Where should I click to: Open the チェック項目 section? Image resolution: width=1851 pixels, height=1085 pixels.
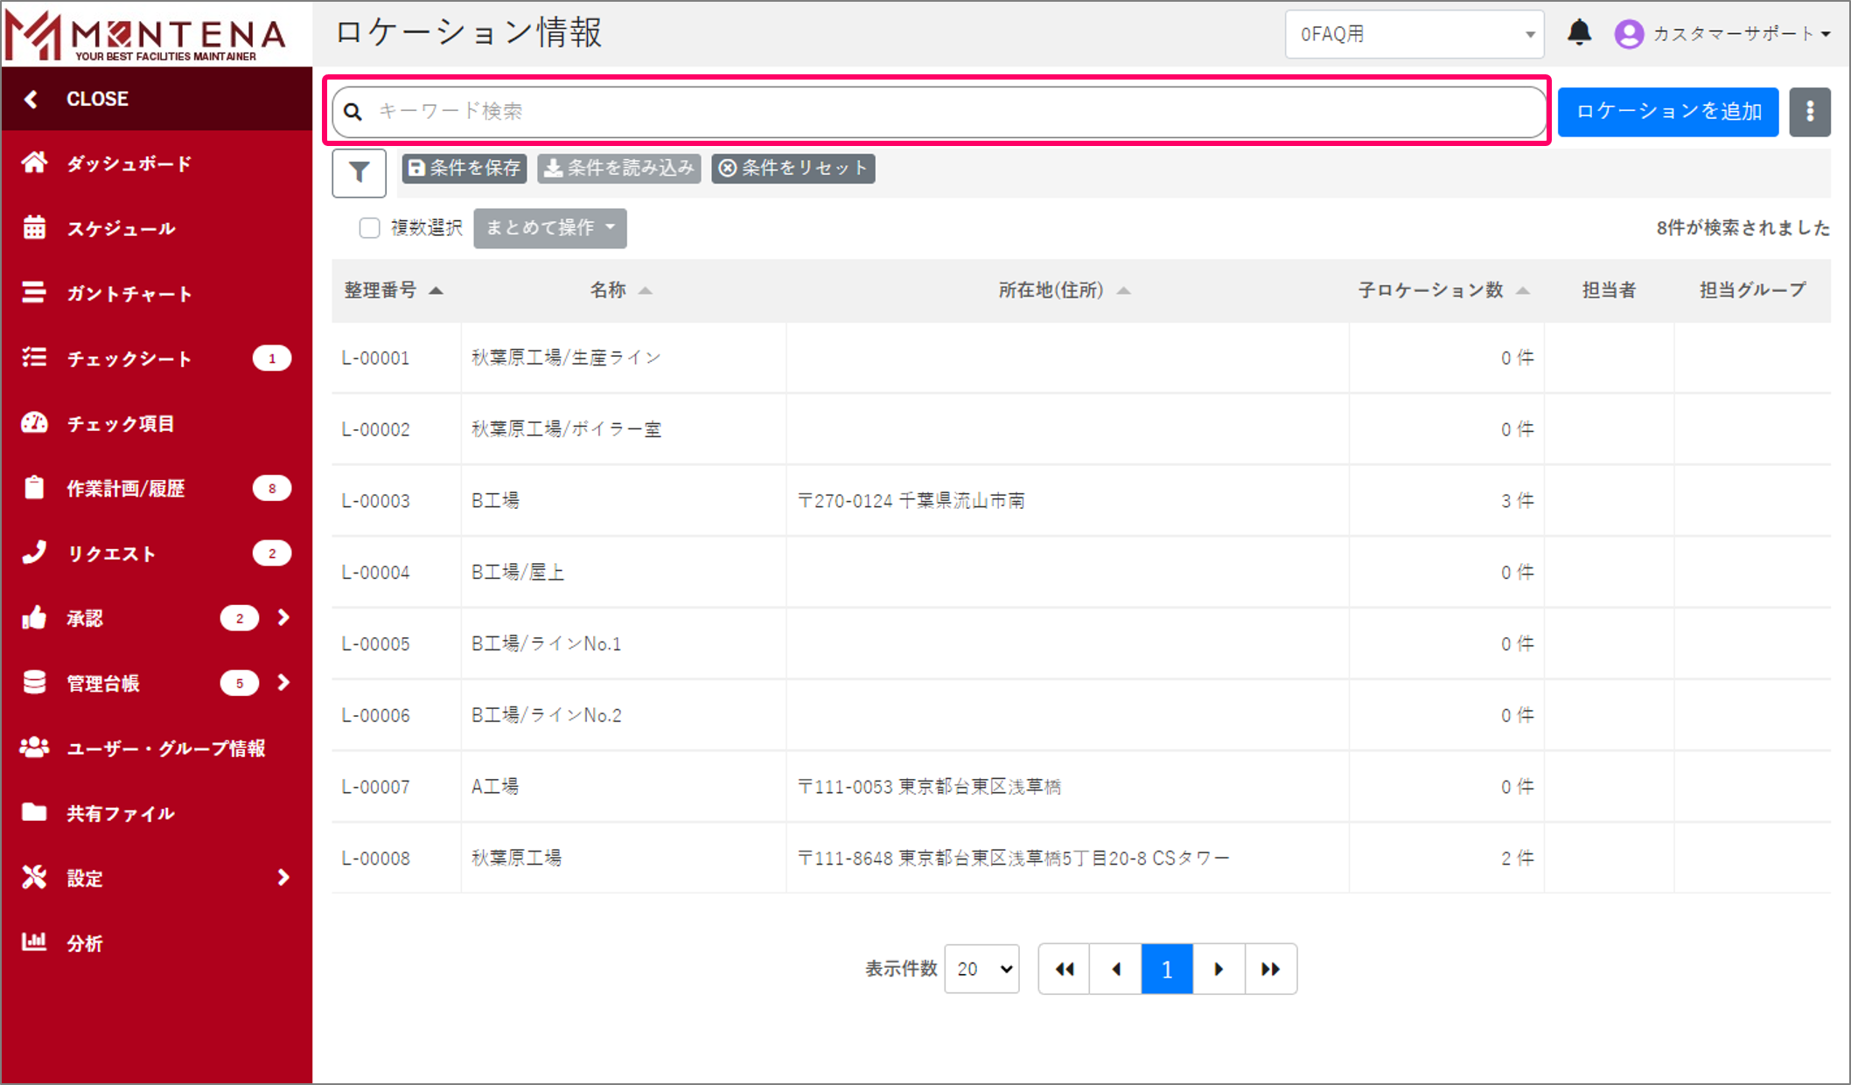coord(119,423)
